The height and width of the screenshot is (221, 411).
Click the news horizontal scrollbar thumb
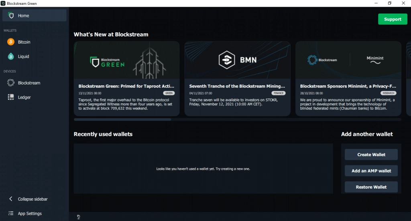click(x=122, y=120)
